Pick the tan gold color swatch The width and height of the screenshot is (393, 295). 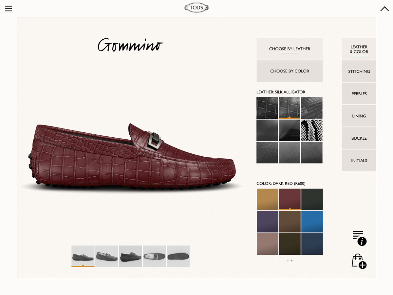[x=268, y=199]
